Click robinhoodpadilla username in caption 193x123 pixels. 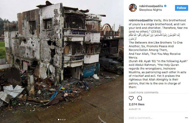coord(141,20)
